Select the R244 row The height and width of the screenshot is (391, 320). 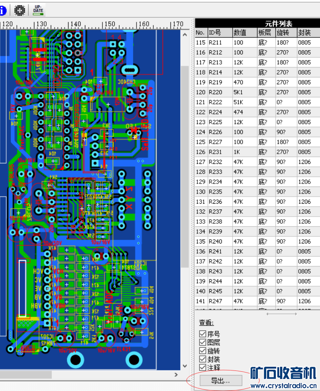(x=257, y=282)
